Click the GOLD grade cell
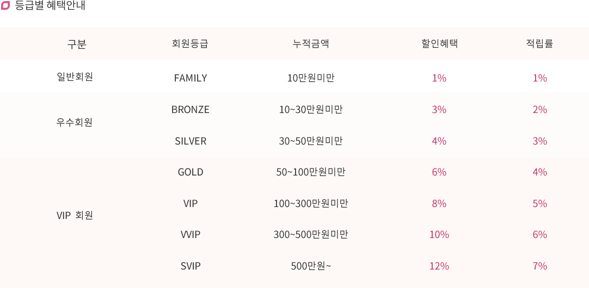 tap(191, 172)
